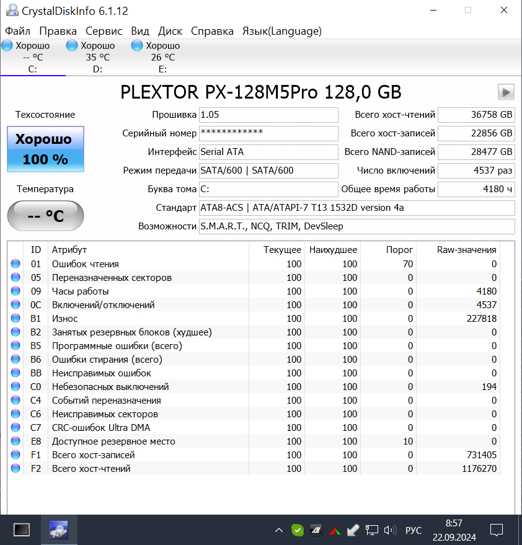Image resolution: width=522 pixels, height=545 pixels.
Task: Click status icon for Неисправимых ошибок row
Action: (x=15, y=373)
